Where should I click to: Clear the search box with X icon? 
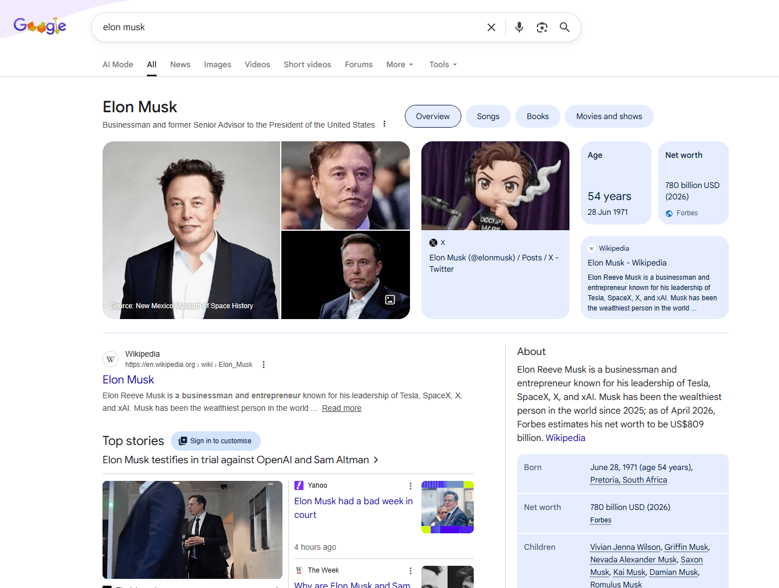(x=491, y=27)
